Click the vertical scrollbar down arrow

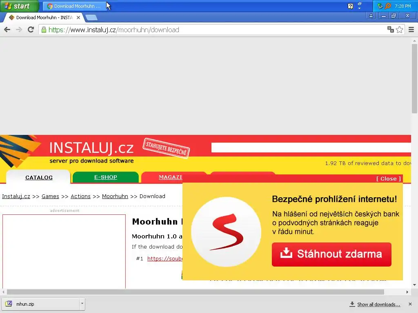414,285
